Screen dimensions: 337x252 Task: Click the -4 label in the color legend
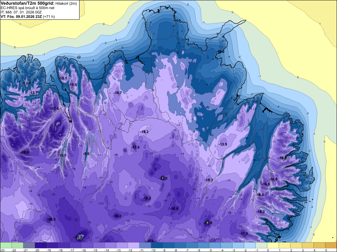223,250
